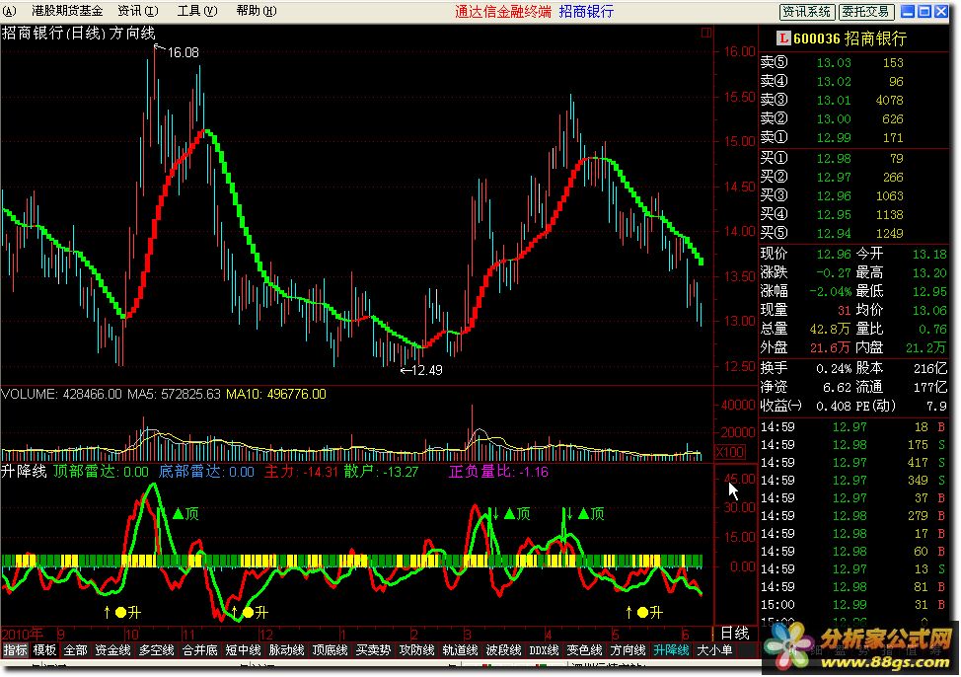Image resolution: width=961 pixels, height=677 pixels.
Task: Click the 卖③ volume 4078
Action: click(889, 100)
